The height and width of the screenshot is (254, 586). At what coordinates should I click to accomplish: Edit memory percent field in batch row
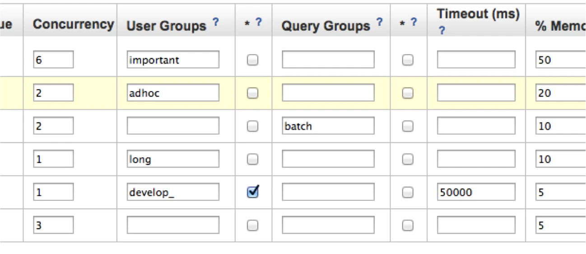coord(561,126)
